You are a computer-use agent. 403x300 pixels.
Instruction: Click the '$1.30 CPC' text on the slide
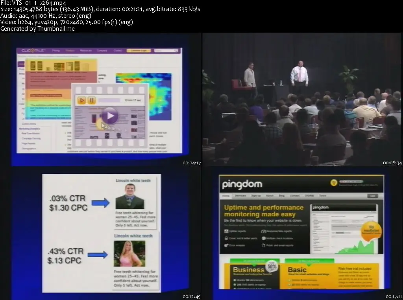(x=68, y=208)
